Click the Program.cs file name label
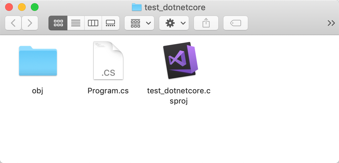 pyautogui.click(x=108, y=91)
